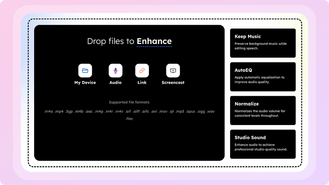Enable the AutoEQ option card

tap(263, 77)
